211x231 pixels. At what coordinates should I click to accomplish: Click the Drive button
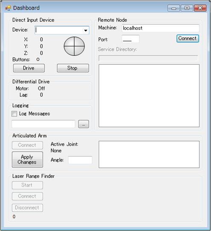coord(29,68)
